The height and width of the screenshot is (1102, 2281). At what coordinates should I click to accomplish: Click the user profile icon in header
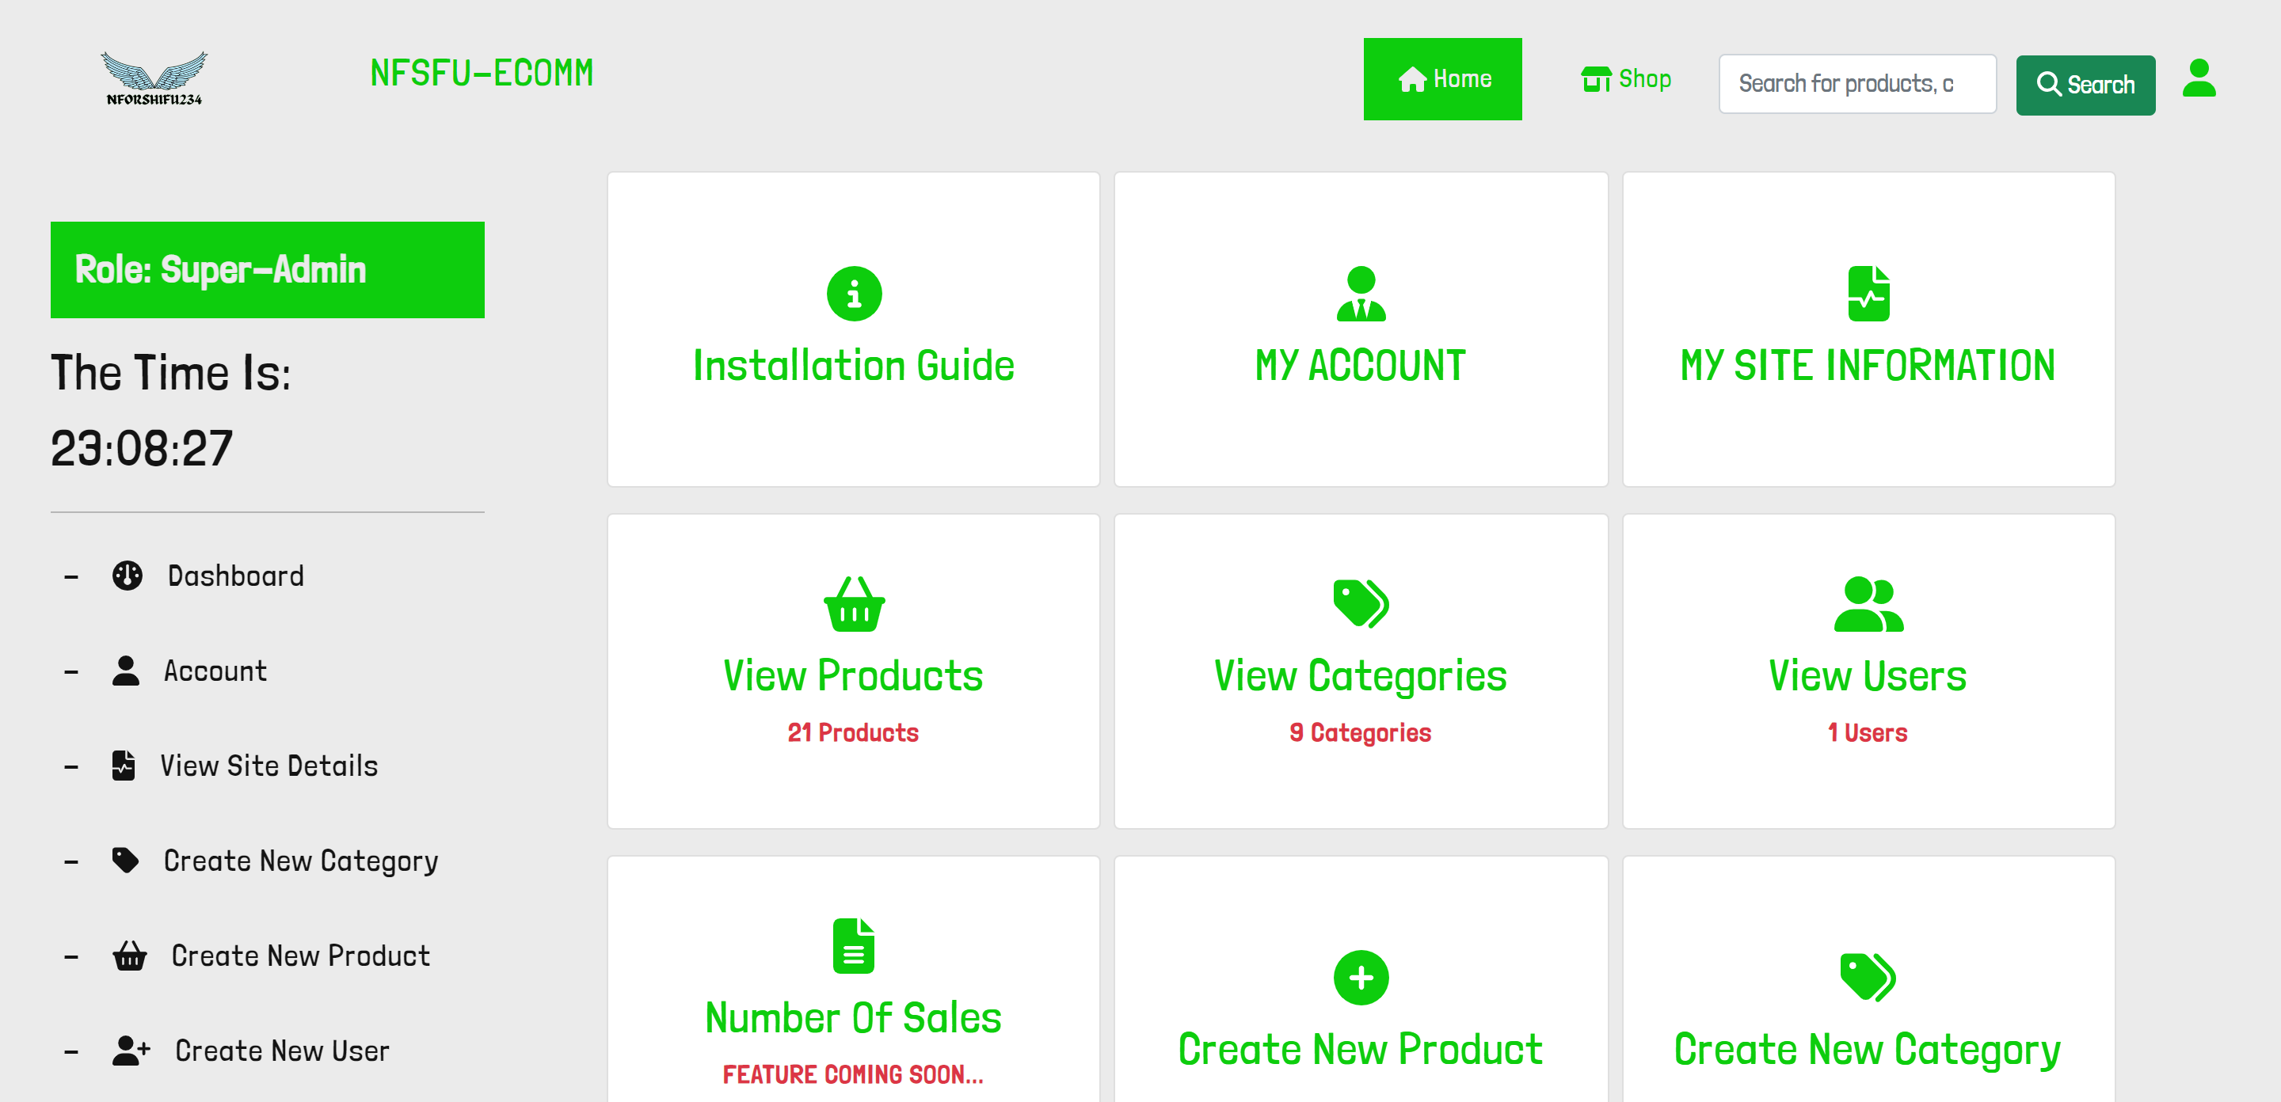point(2198,80)
